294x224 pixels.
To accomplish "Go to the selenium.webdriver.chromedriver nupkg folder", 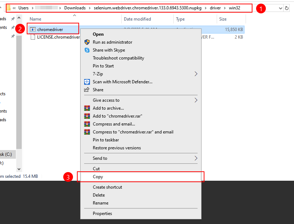I will pyautogui.click(x=148, y=8).
